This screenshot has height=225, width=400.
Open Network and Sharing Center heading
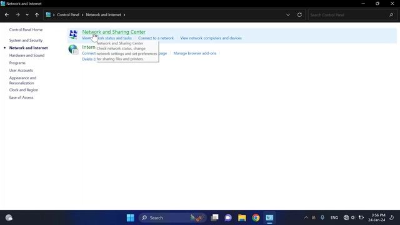point(114,32)
